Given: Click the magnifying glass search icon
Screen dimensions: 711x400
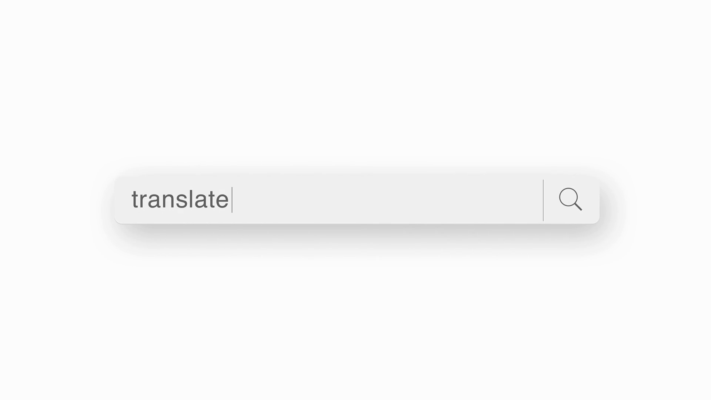Looking at the screenshot, I should 570,199.
